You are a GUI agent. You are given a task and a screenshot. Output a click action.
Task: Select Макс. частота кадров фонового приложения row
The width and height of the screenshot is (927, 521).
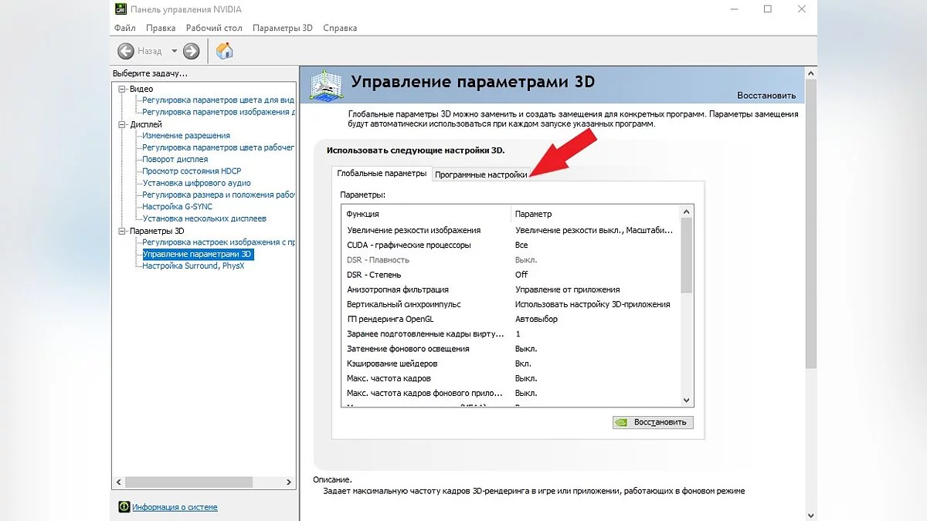(511, 393)
